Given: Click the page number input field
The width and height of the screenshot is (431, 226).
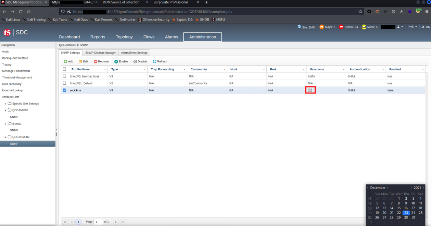Looking at the screenshot, I should click(98, 222).
